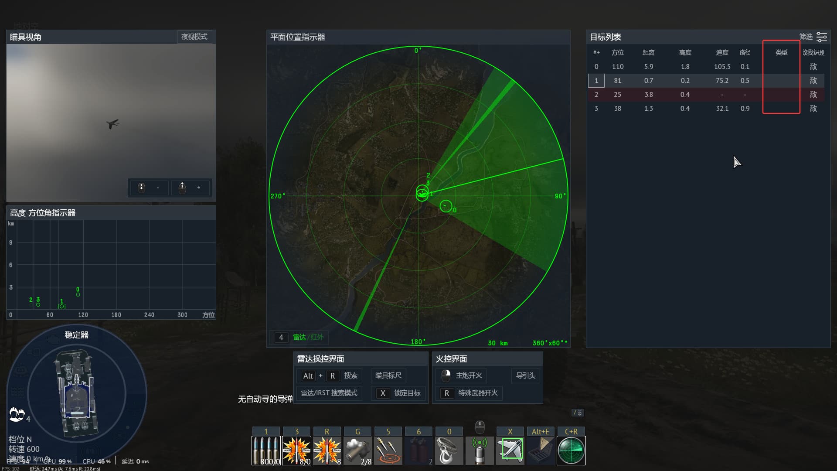Click the seeker head button

pyautogui.click(x=525, y=375)
